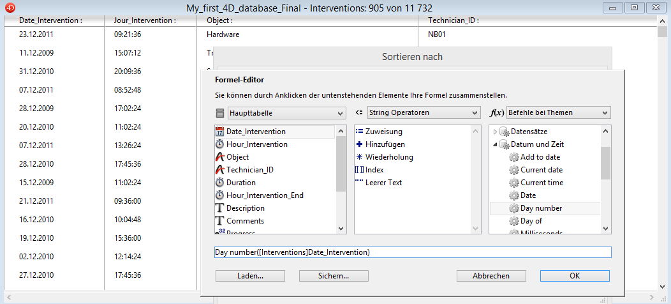Click the gear icon beside Current date
671x304 pixels.
[513, 170]
